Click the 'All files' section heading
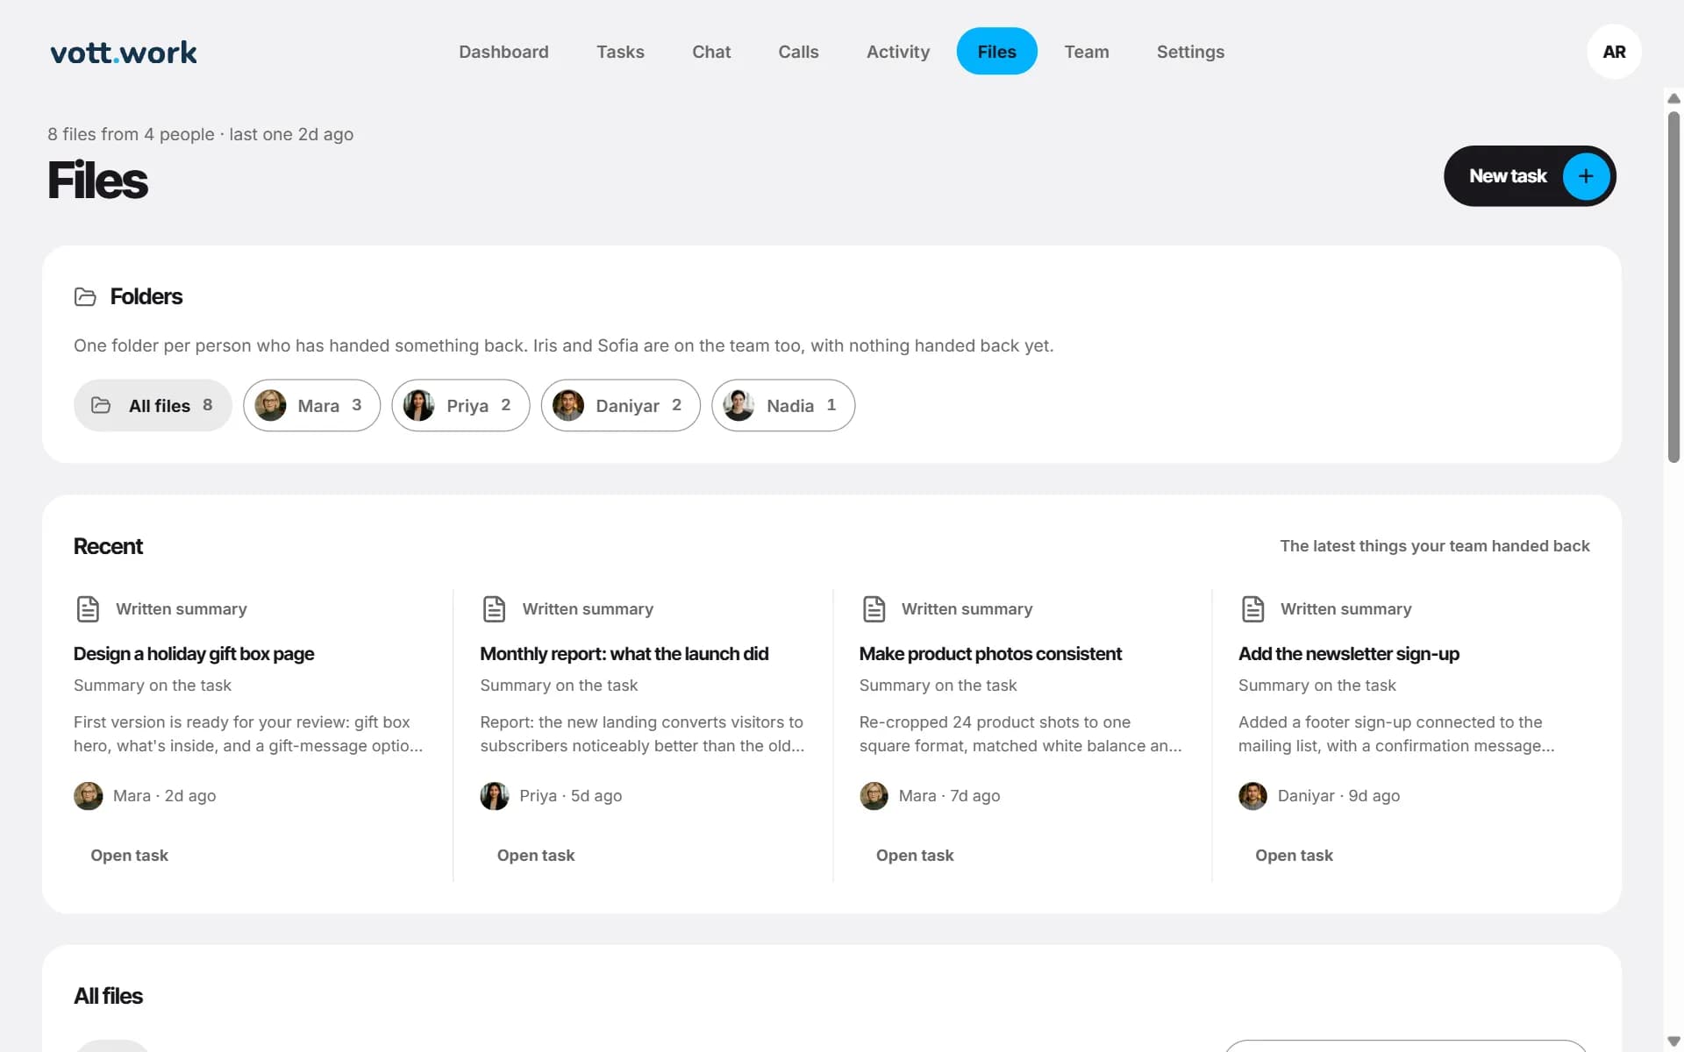This screenshot has width=1684, height=1052. (x=108, y=996)
